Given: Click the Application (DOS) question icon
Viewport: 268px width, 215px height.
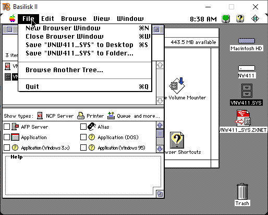Looking at the screenshot, I should click(92, 137).
